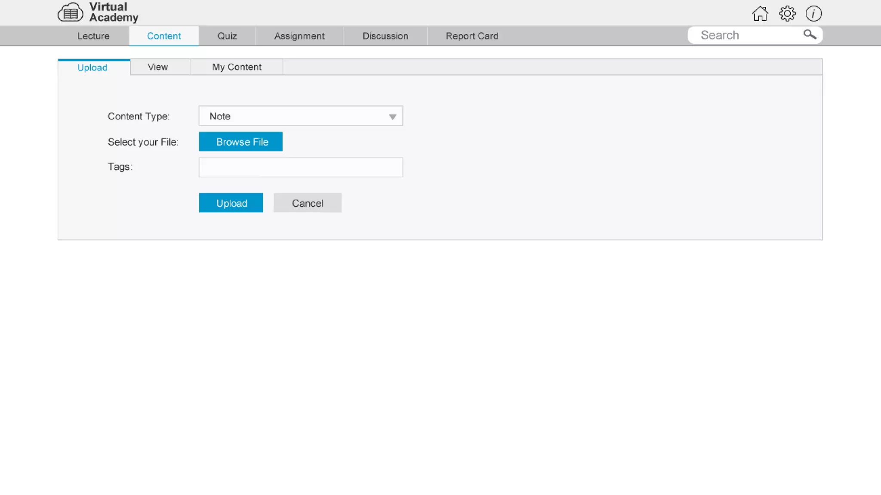Switch to the Lecture tab
Viewport: 881px width, 495px height.
[x=93, y=36]
